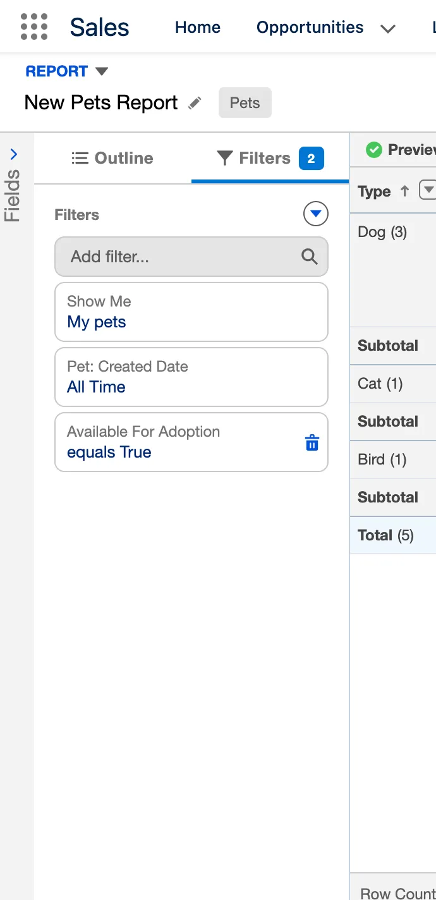The width and height of the screenshot is (436, 900).
Task: Open the Type column dropdown menu
Action: [428, 190]
